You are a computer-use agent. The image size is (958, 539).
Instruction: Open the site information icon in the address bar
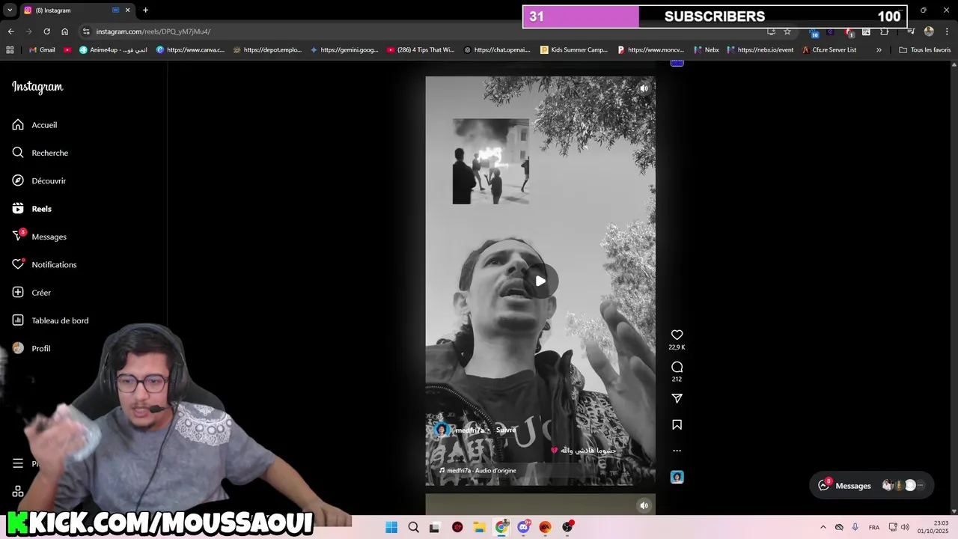pos(86,31)
